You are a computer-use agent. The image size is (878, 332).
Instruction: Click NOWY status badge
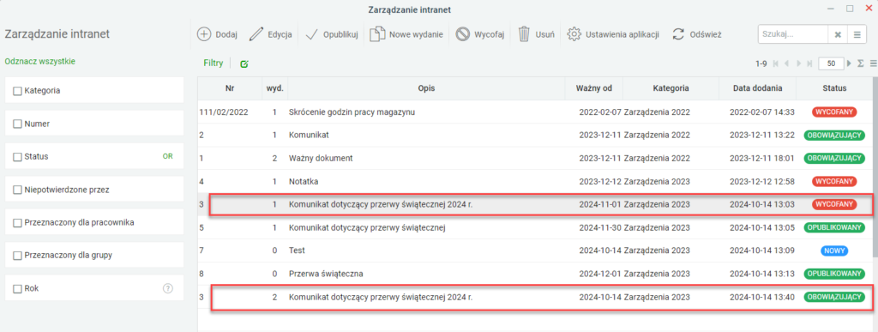834,251
